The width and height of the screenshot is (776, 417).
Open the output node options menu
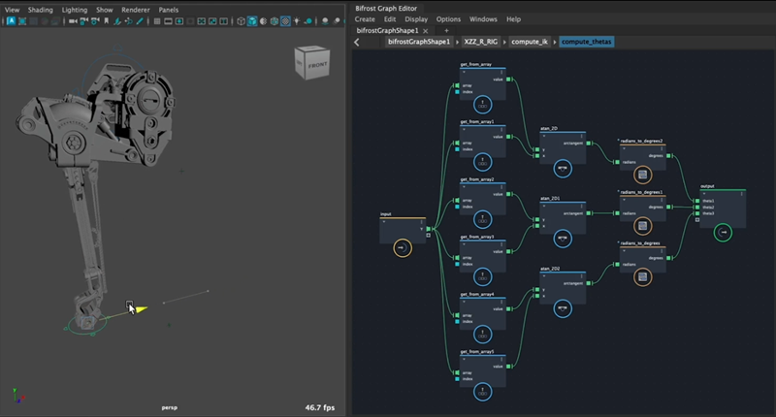click(742, 194)
